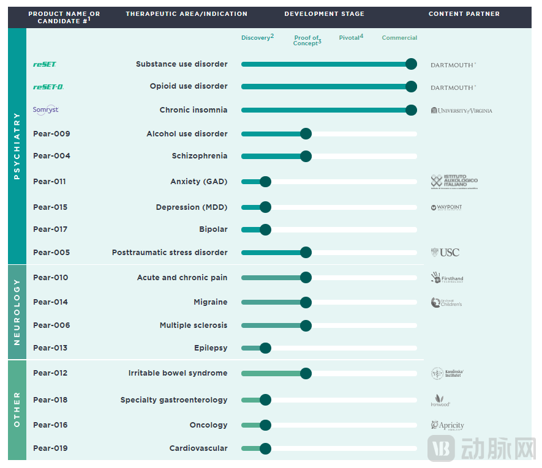Viewport: 542px width, 468px height.
Task: Click the Epilepsy progress knob
Action: tap(265, 348)
